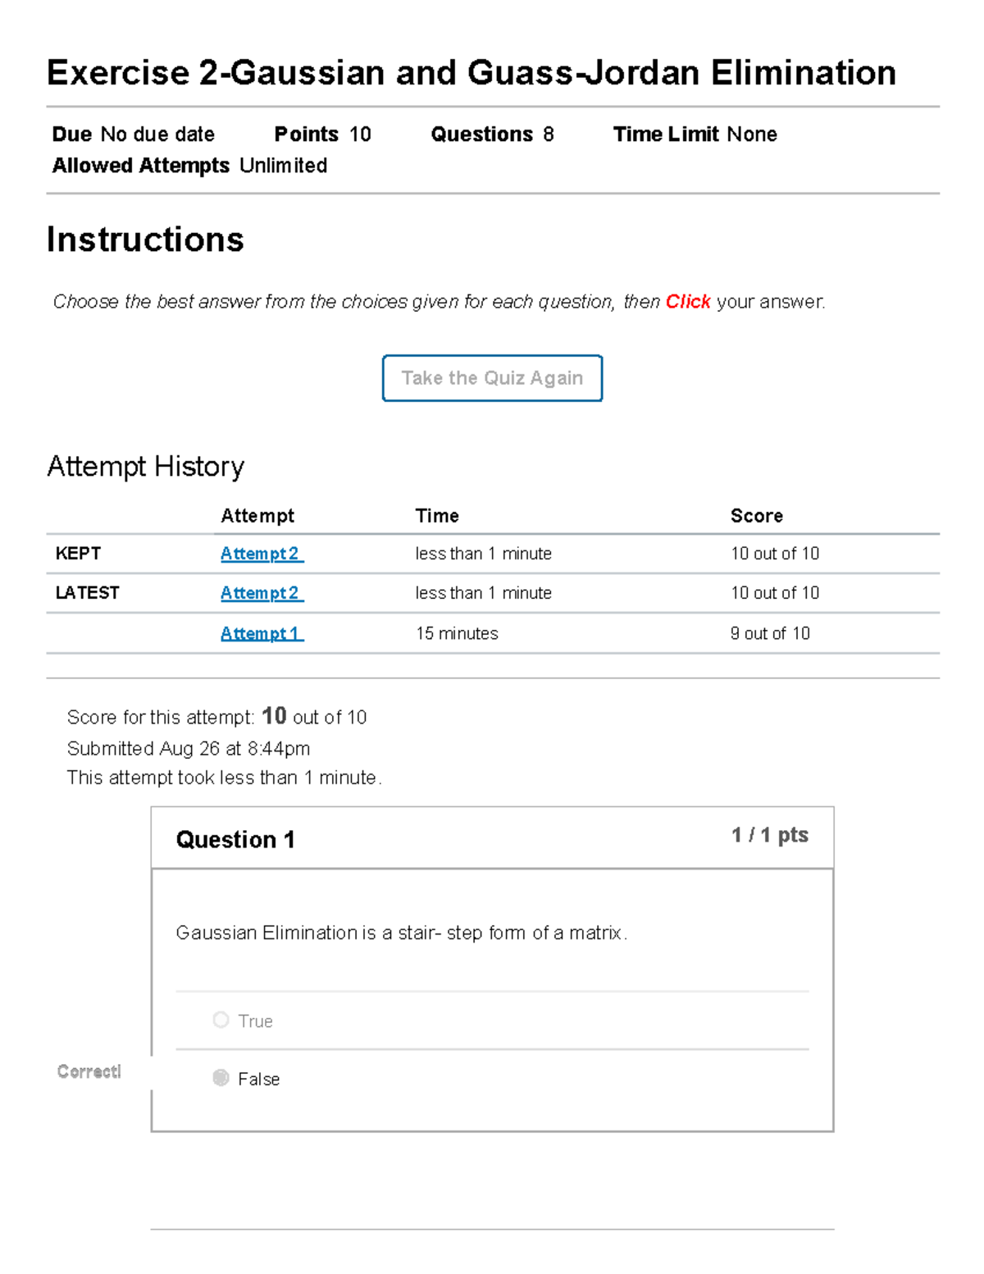Screen dimensions: 984x1274
Task: Click the red word Click in instructions
Action: (x=687, y=302)
